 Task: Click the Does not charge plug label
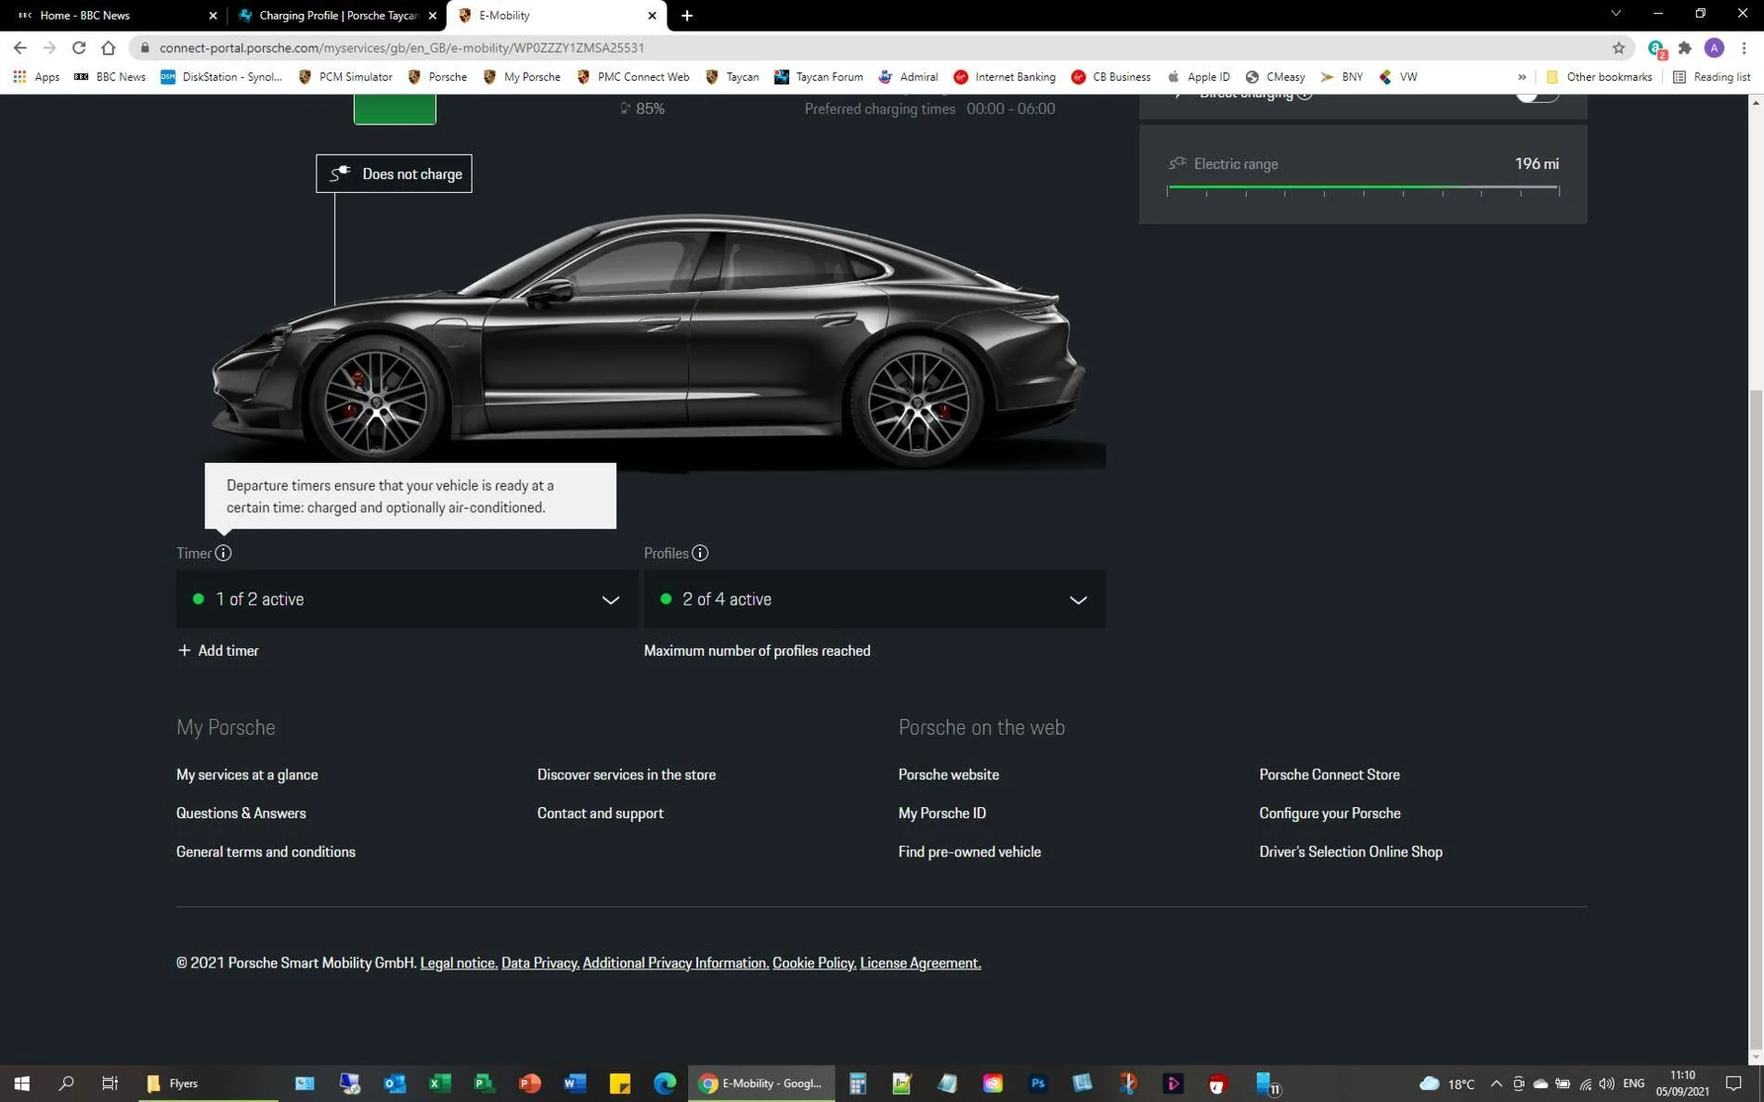click(394, 173)
